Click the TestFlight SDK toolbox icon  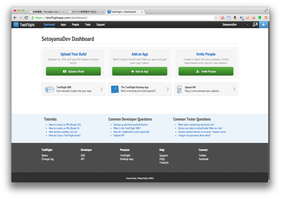[x=49, y=89]
